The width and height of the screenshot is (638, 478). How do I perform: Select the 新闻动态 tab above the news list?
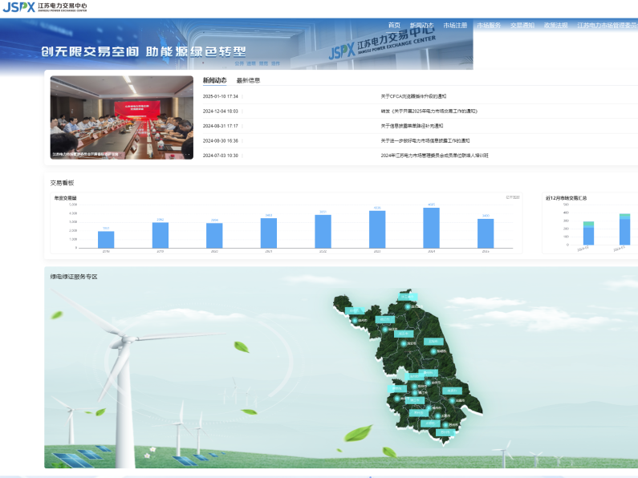tap(214, 80)
